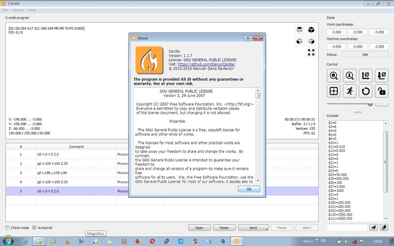Select row 1 'G0 X-3 Y-3 Z-3'
The image size is (394, 246).
[162, 154]
